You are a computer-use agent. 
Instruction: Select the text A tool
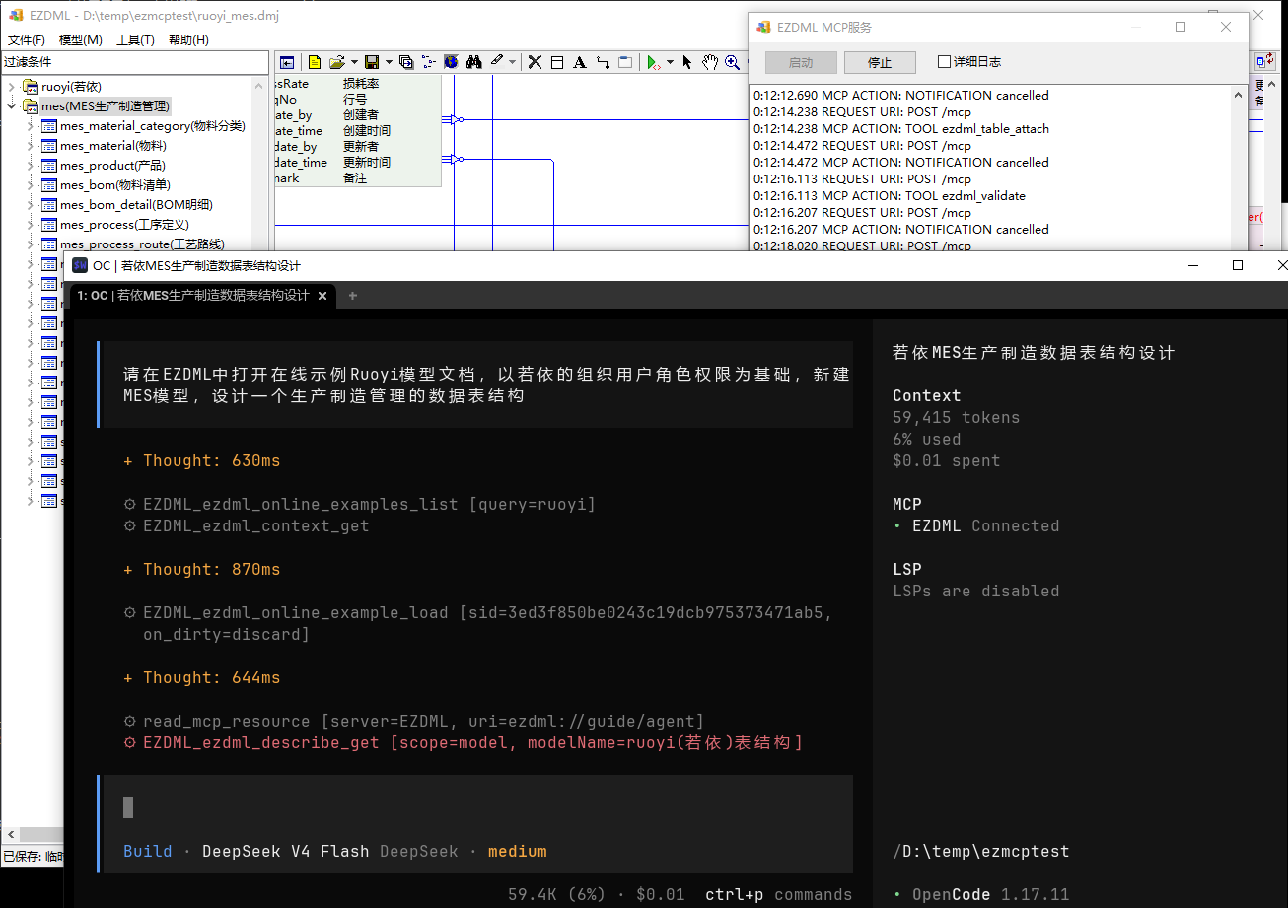pos(579,62)
